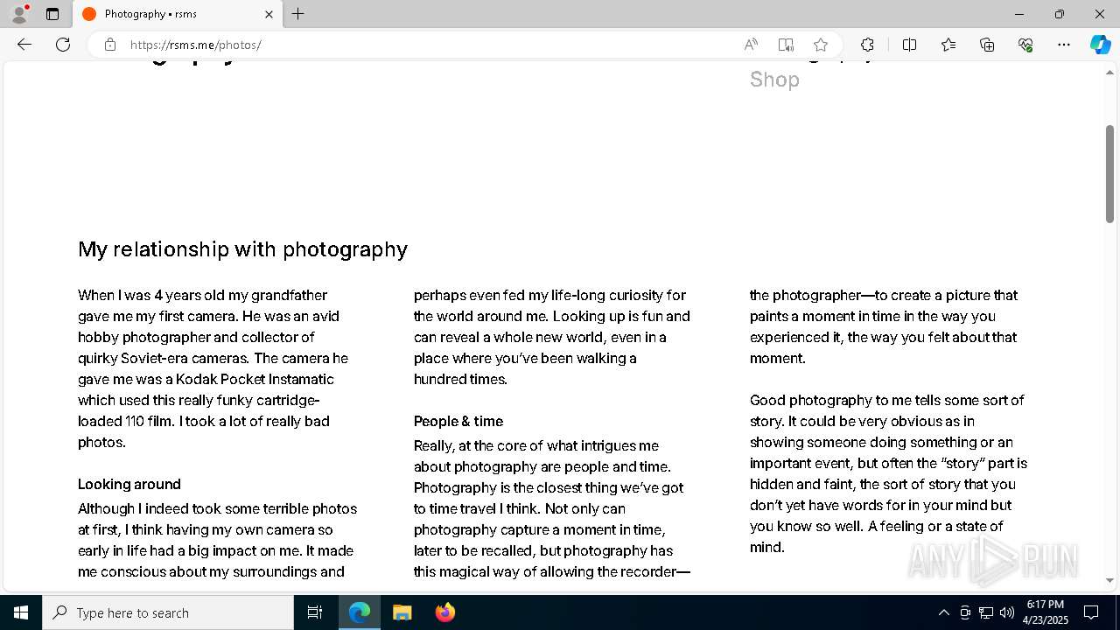The image size is (1120, 630).
Task: Open Task View
Action: pos(315,612)
